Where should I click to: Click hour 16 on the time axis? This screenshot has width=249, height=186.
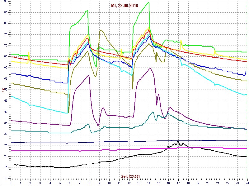pos(168,183)
